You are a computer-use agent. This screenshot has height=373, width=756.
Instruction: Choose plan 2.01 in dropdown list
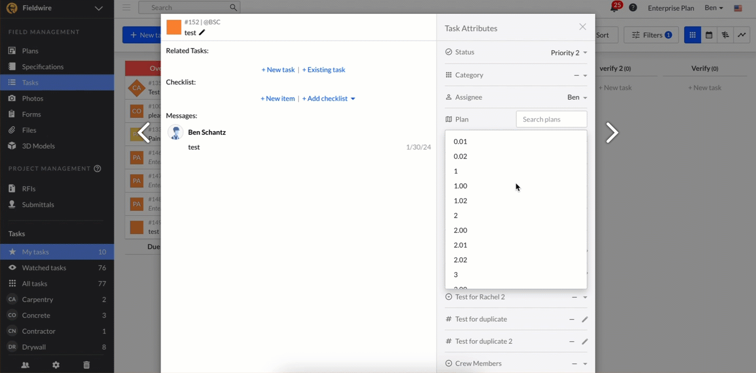click(x=460, y=245)
